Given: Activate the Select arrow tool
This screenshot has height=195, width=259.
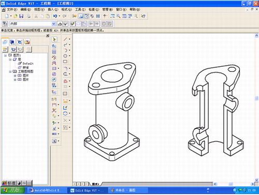Looking at the screenshot, I should (x=54, y=39).
